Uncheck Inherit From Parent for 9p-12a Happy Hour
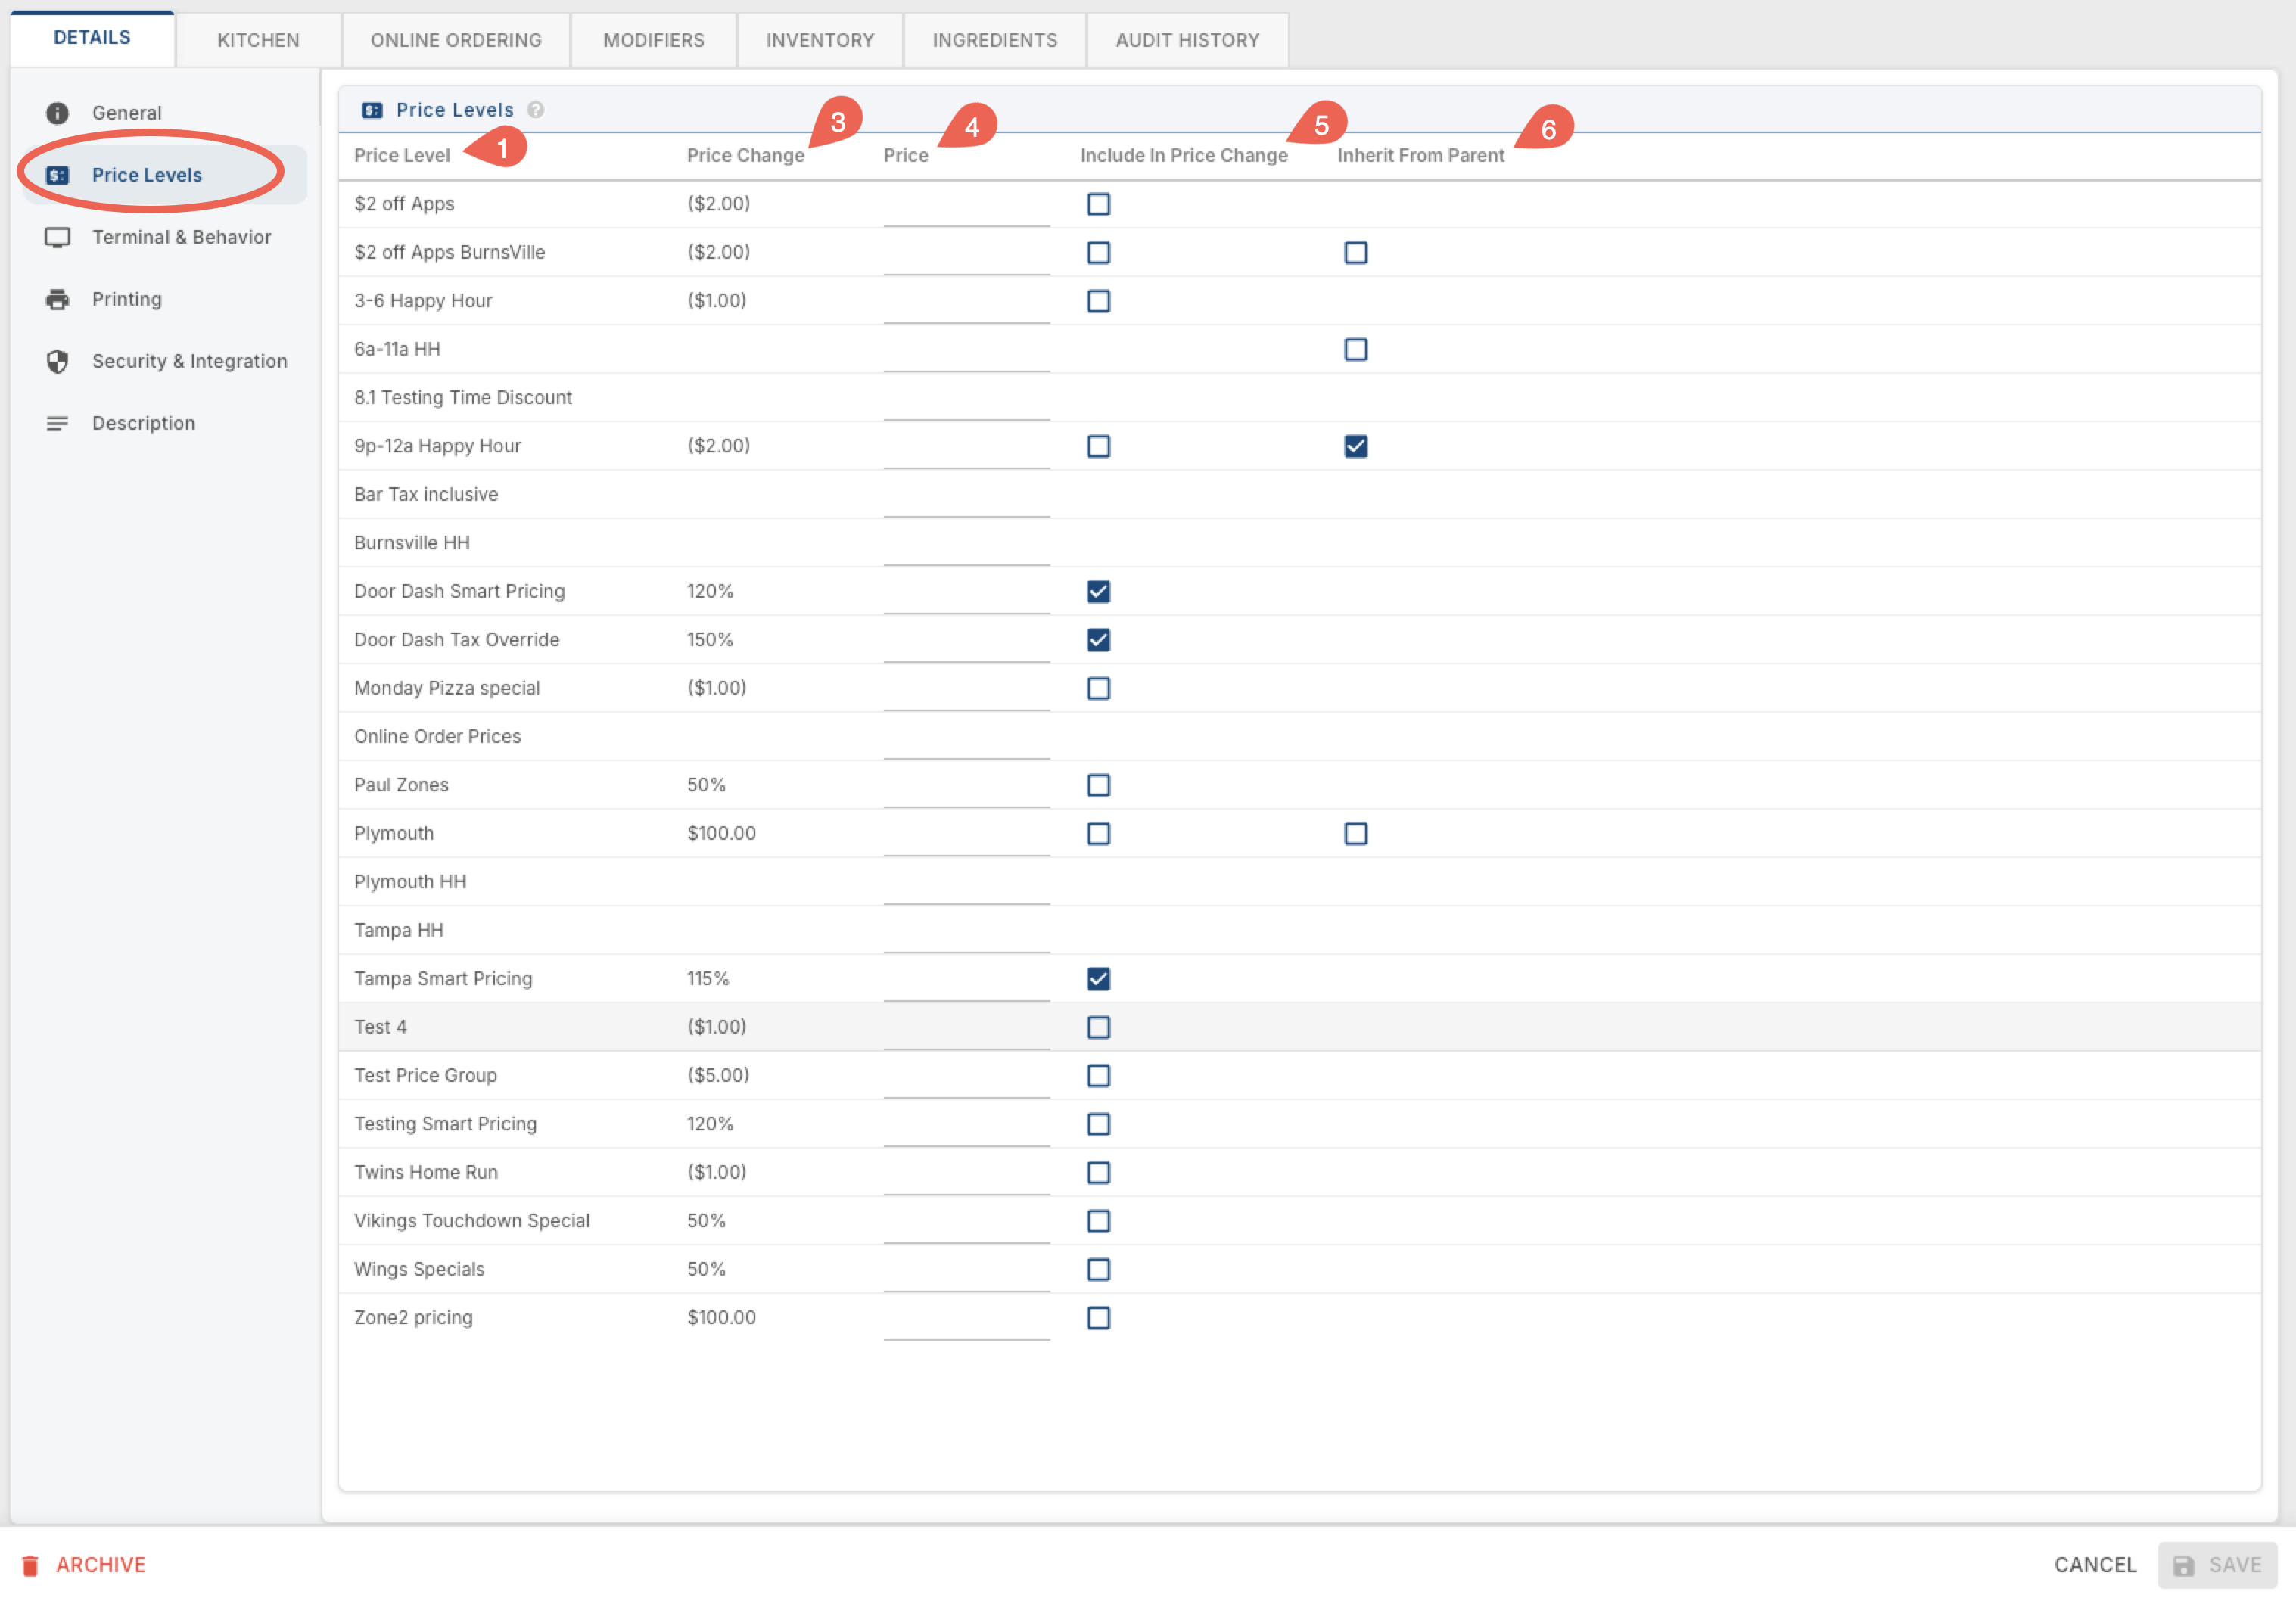Screen dimensions: 2296x1604 point(1355,446)
